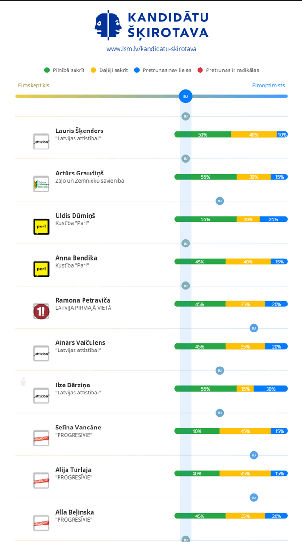The height and width of the screenshot is (542, 302).
Task: Click Alla Beļinska's Progresīvie party logo
Action: coord(41,523)
